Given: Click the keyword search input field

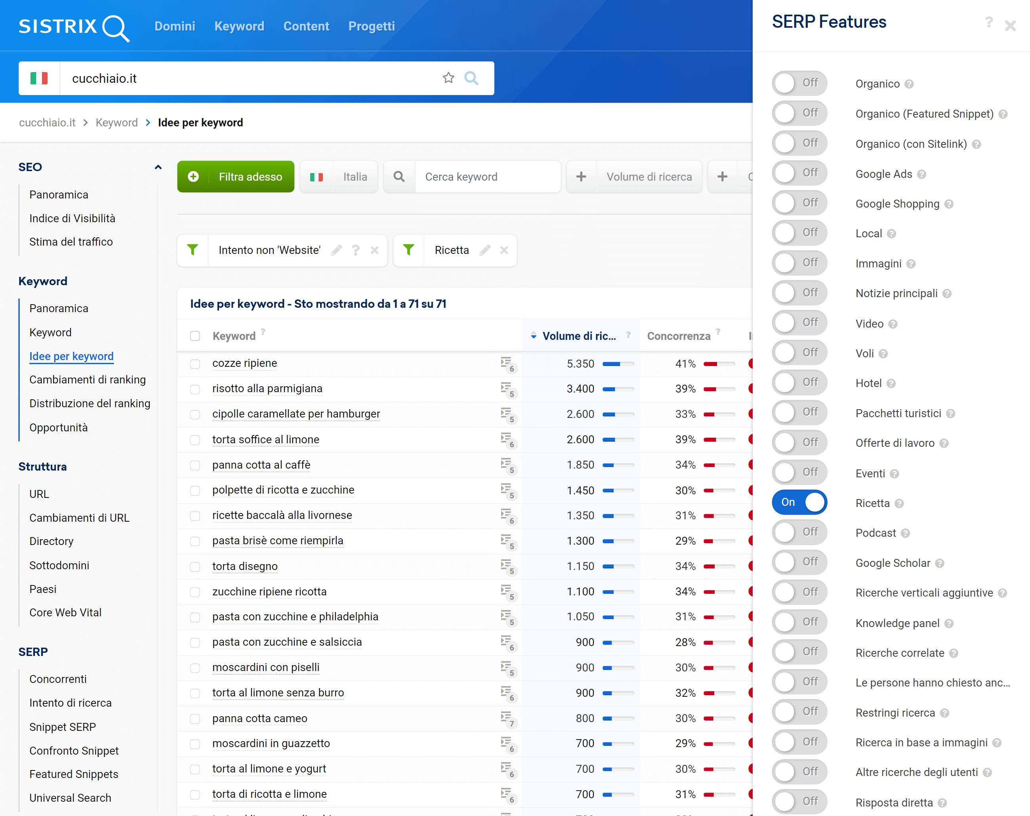Looking at the screenshot, I should [x=485, y=176].
